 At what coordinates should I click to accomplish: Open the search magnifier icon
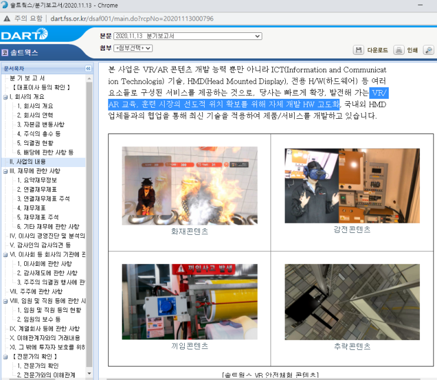(428, 50)
